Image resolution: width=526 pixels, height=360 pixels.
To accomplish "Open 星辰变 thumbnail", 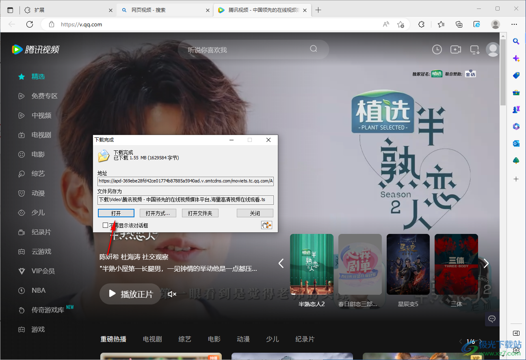I will (408, 264).
